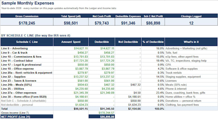
Task: Click the Gross Commission value $178,245
Action: [27, 23]
